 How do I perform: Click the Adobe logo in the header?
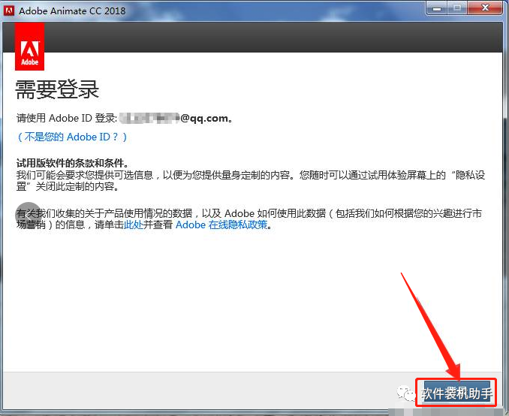pos(29,47)
